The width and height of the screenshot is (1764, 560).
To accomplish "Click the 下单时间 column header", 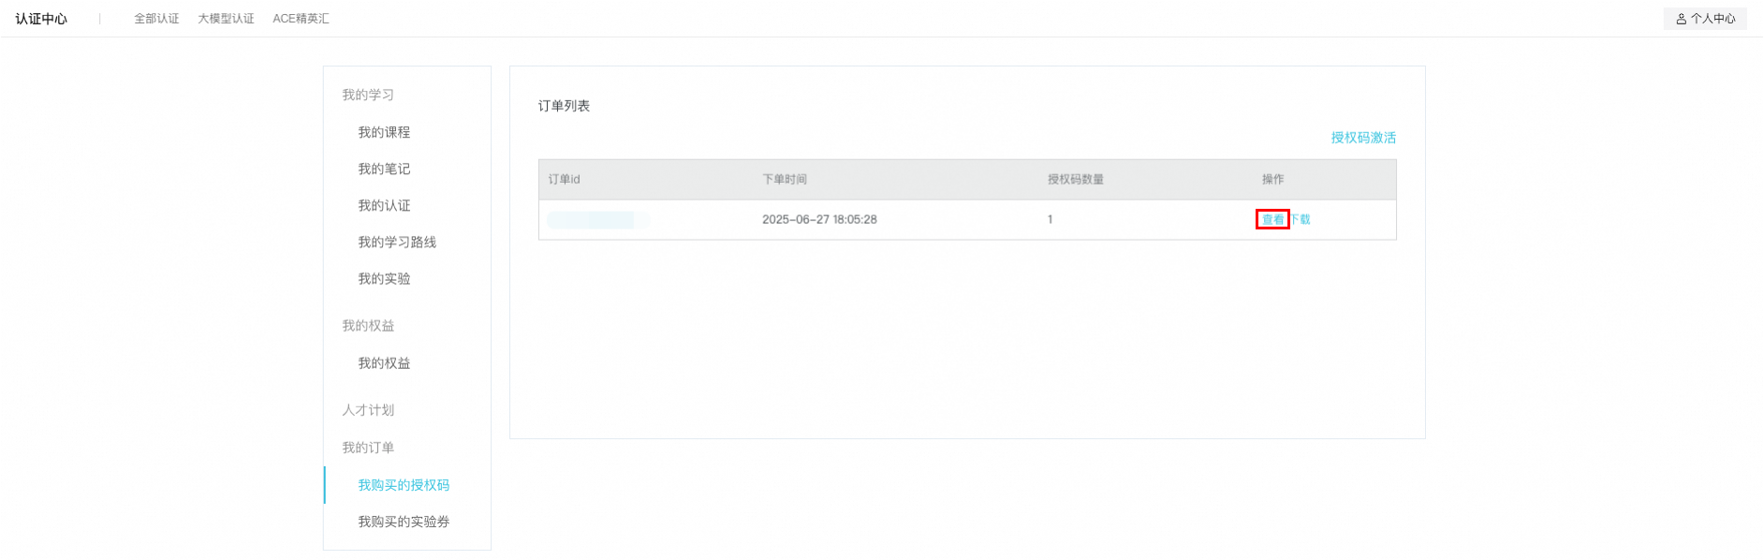I will point(785,179).
